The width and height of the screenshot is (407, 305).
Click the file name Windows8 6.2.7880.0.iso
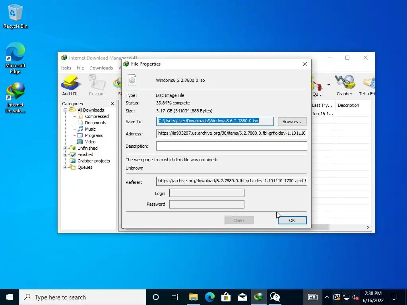180,80
